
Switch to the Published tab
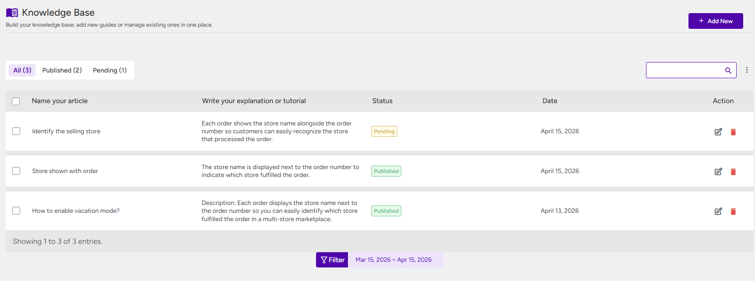point(62,70)
